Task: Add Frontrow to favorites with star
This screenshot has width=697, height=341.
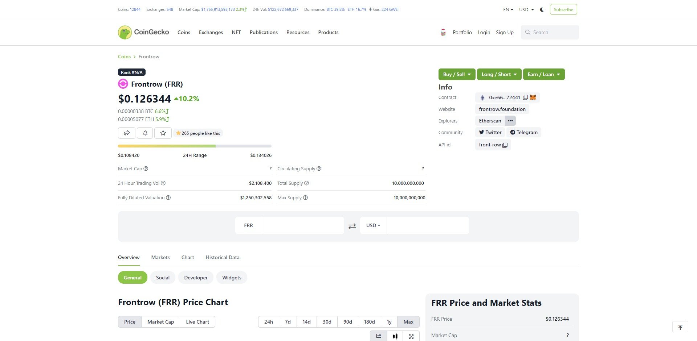Action: (x=163, y=133)
